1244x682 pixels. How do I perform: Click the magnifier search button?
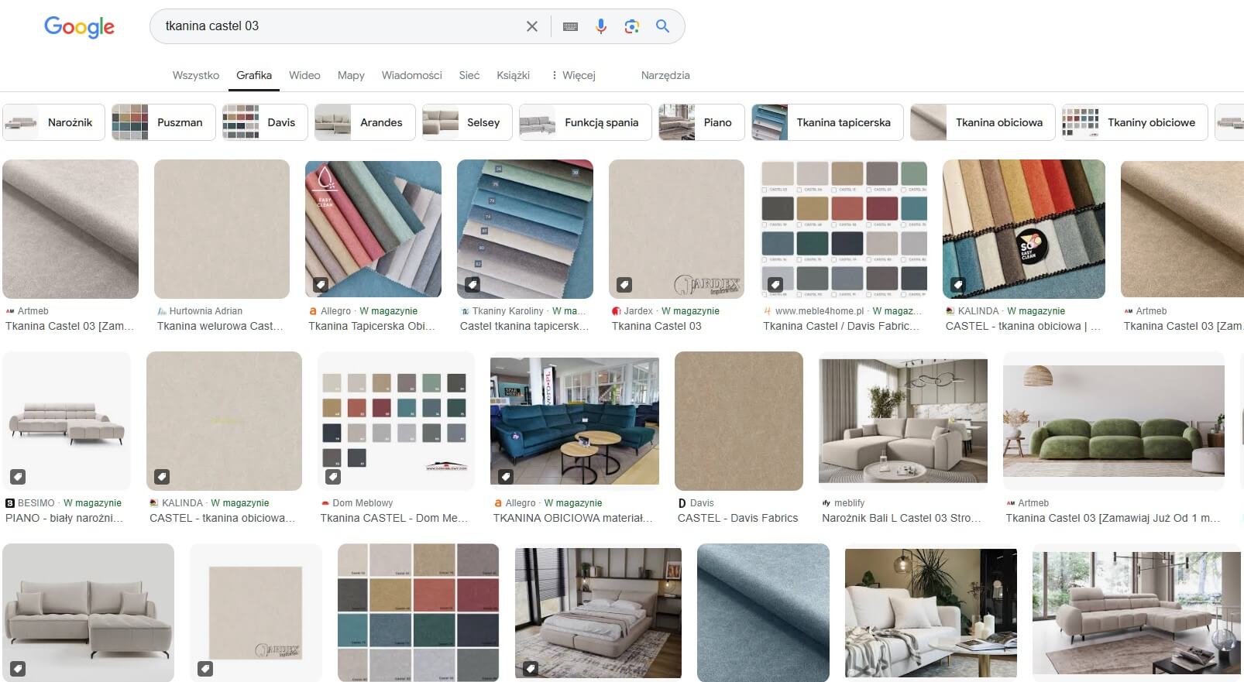pyautogui.click(x=662, y=26)
